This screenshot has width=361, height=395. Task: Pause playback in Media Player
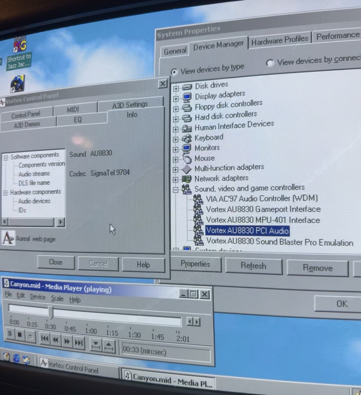tap(10, 334)
